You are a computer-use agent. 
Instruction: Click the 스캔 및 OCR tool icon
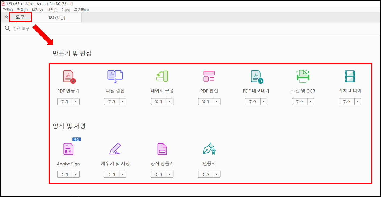coord(303,76)
